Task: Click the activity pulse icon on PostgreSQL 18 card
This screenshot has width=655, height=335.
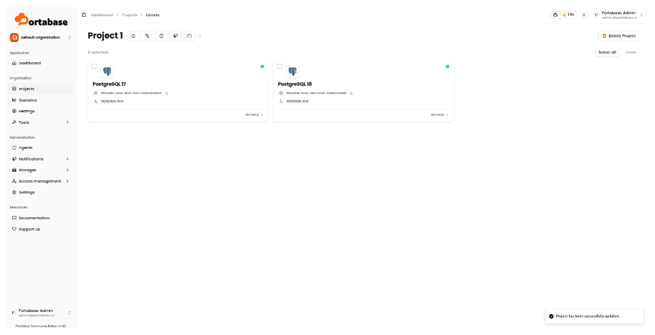Action: [x=281, y=102]
